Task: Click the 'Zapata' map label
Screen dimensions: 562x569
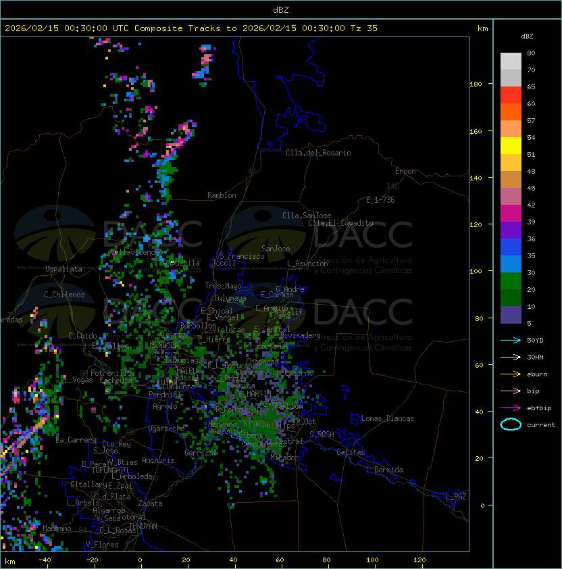Action: [x=150, y=503]
